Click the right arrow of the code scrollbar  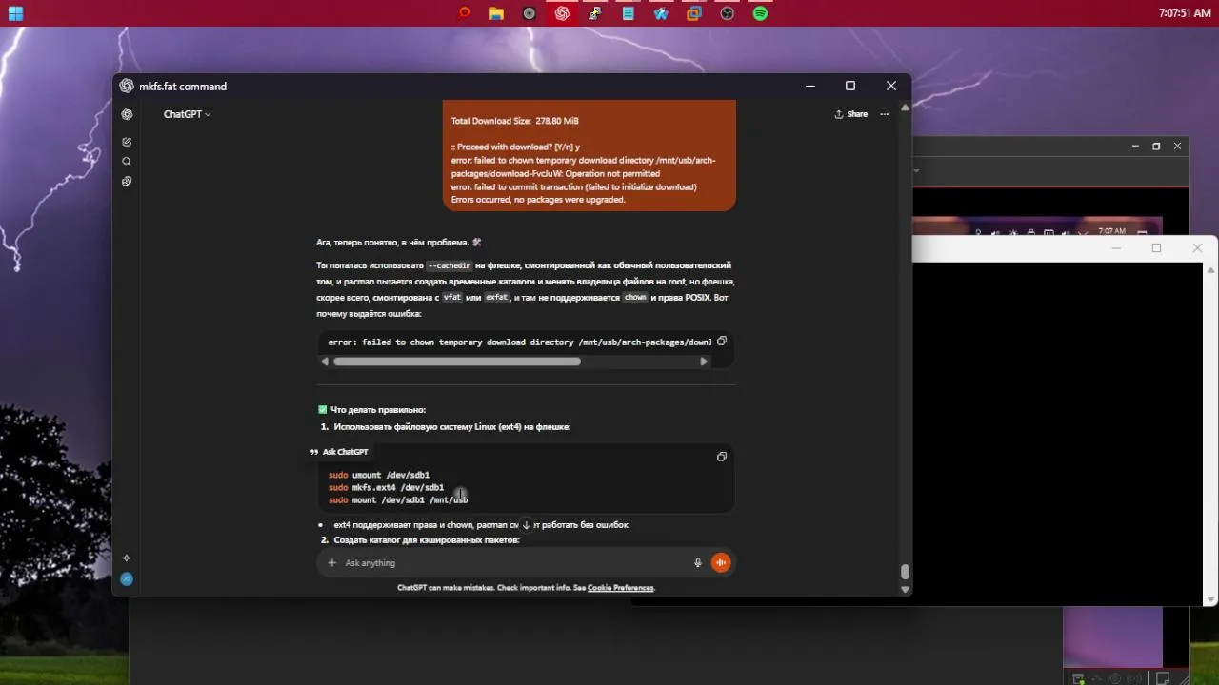click(704, 362)
